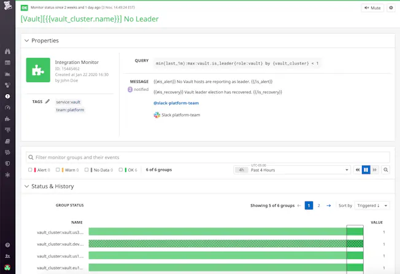This screenshot has height=274, width=400.
Task: Edit tags with the pencil icon
Action: [x=47, y=101]
